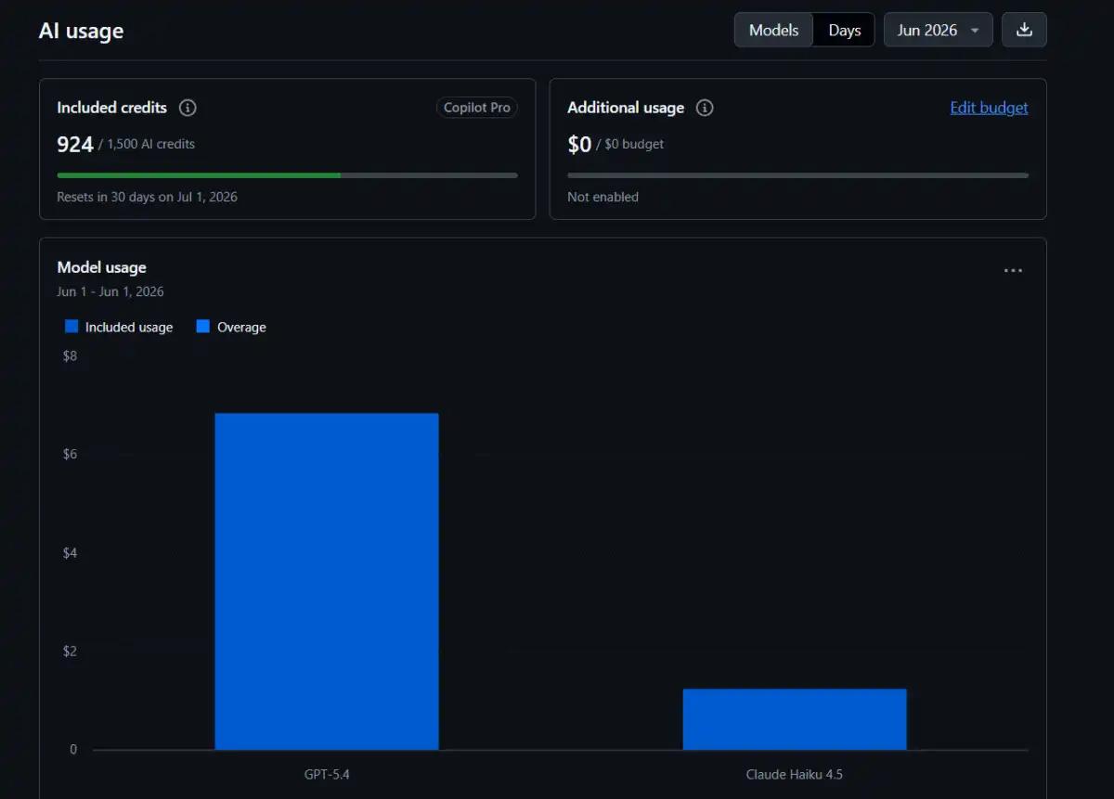Toggle Included usage legend swatch

coord(71,327)
